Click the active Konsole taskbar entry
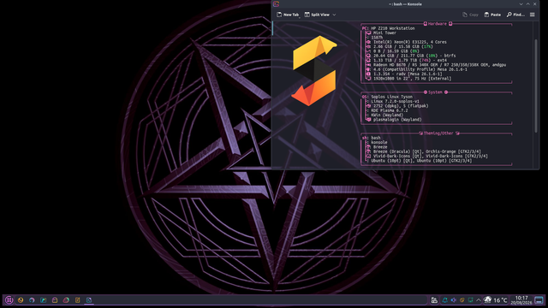 (89, 300)
